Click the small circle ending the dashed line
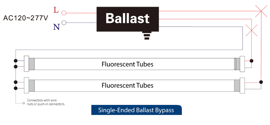The image size is (270, 125). (x=24, y=103)
